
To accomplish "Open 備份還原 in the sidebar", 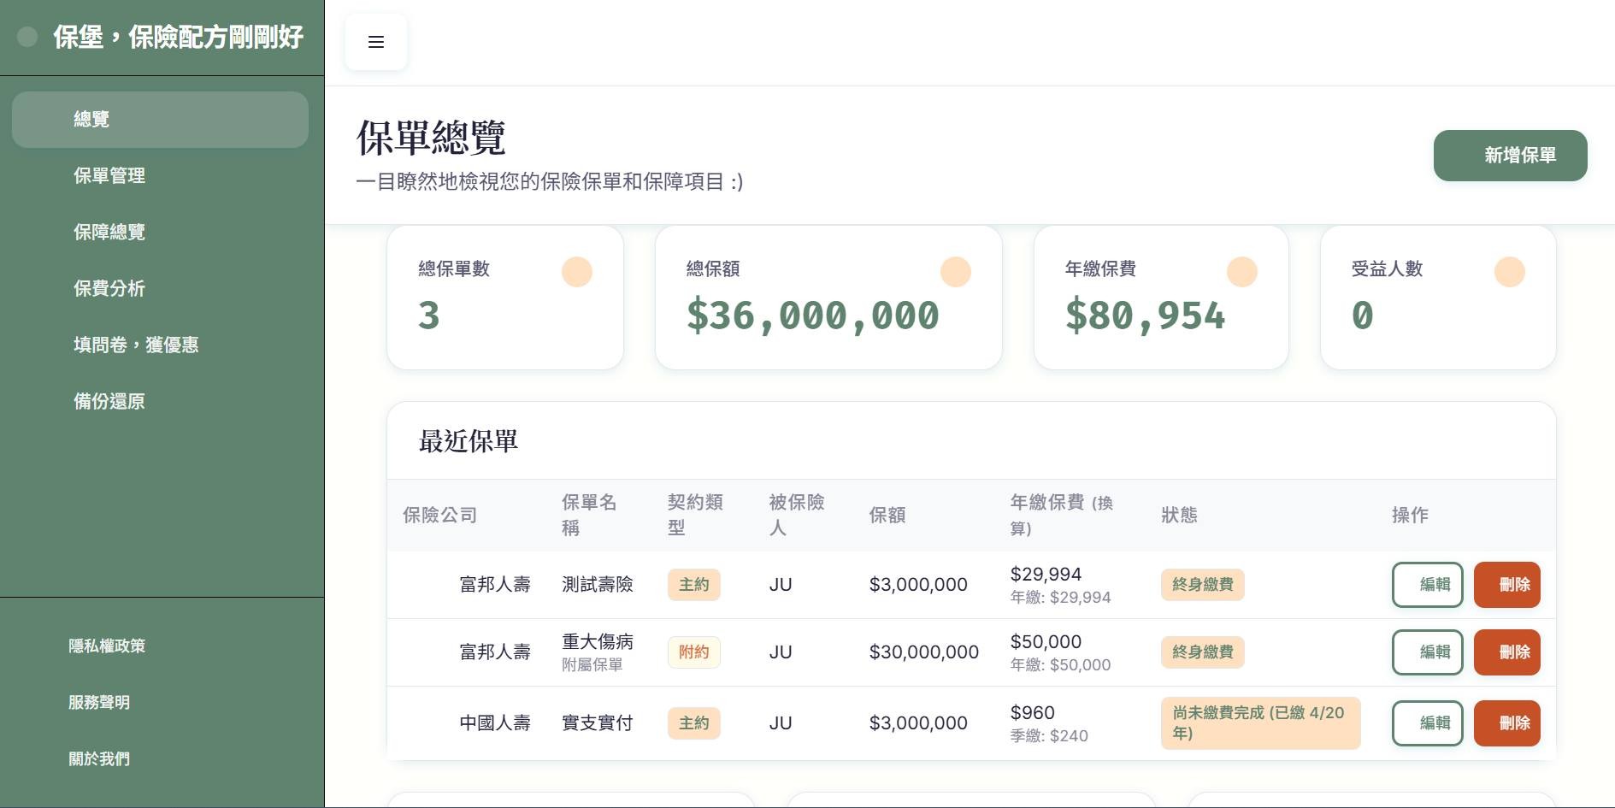I will [109, 402].
